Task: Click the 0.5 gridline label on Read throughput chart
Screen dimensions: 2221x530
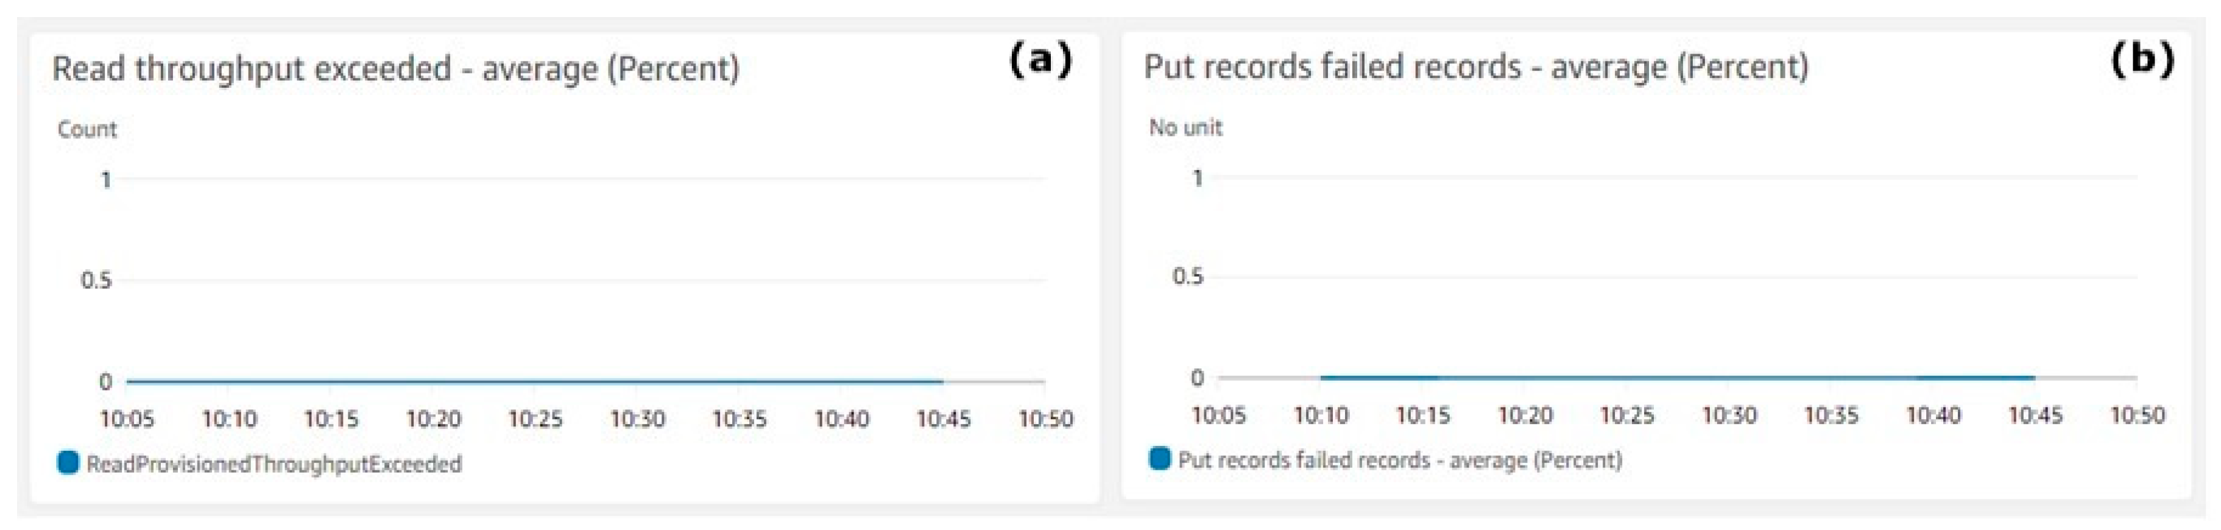Action: tap(96, 280)
